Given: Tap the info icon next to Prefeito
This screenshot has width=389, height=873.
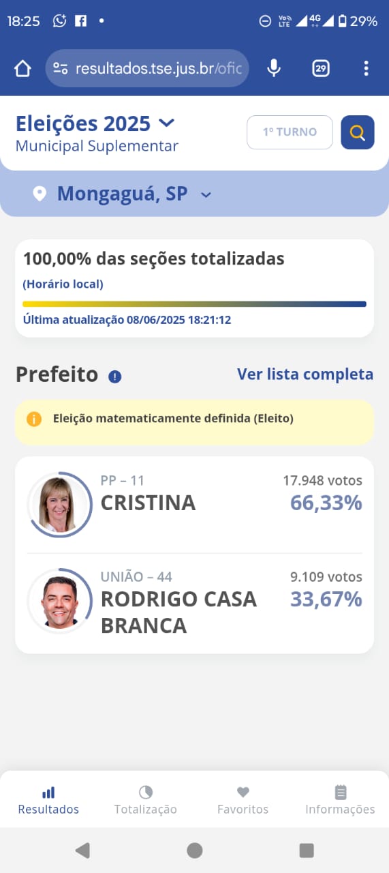Looking at the screenshot, I should point(114,376).
